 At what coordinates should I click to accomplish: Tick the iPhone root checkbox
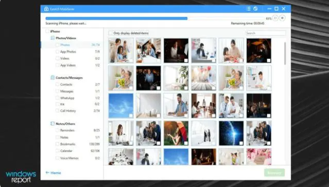point(47,31)
